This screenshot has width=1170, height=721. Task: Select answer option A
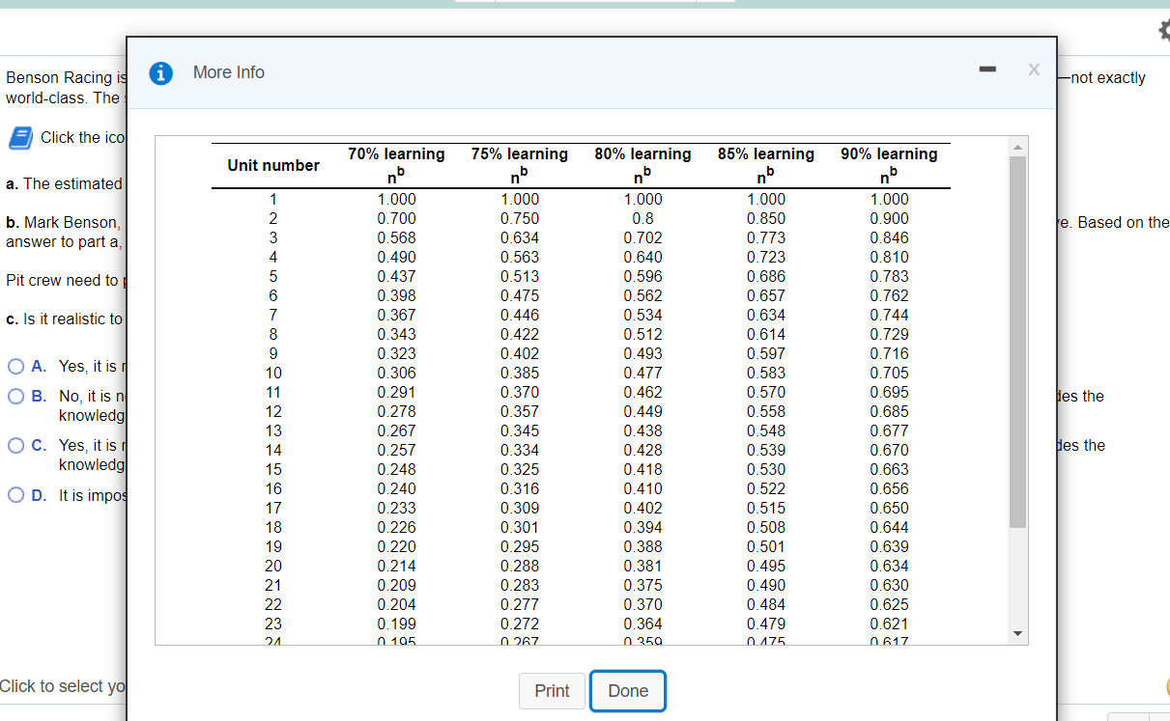point(16,367)
